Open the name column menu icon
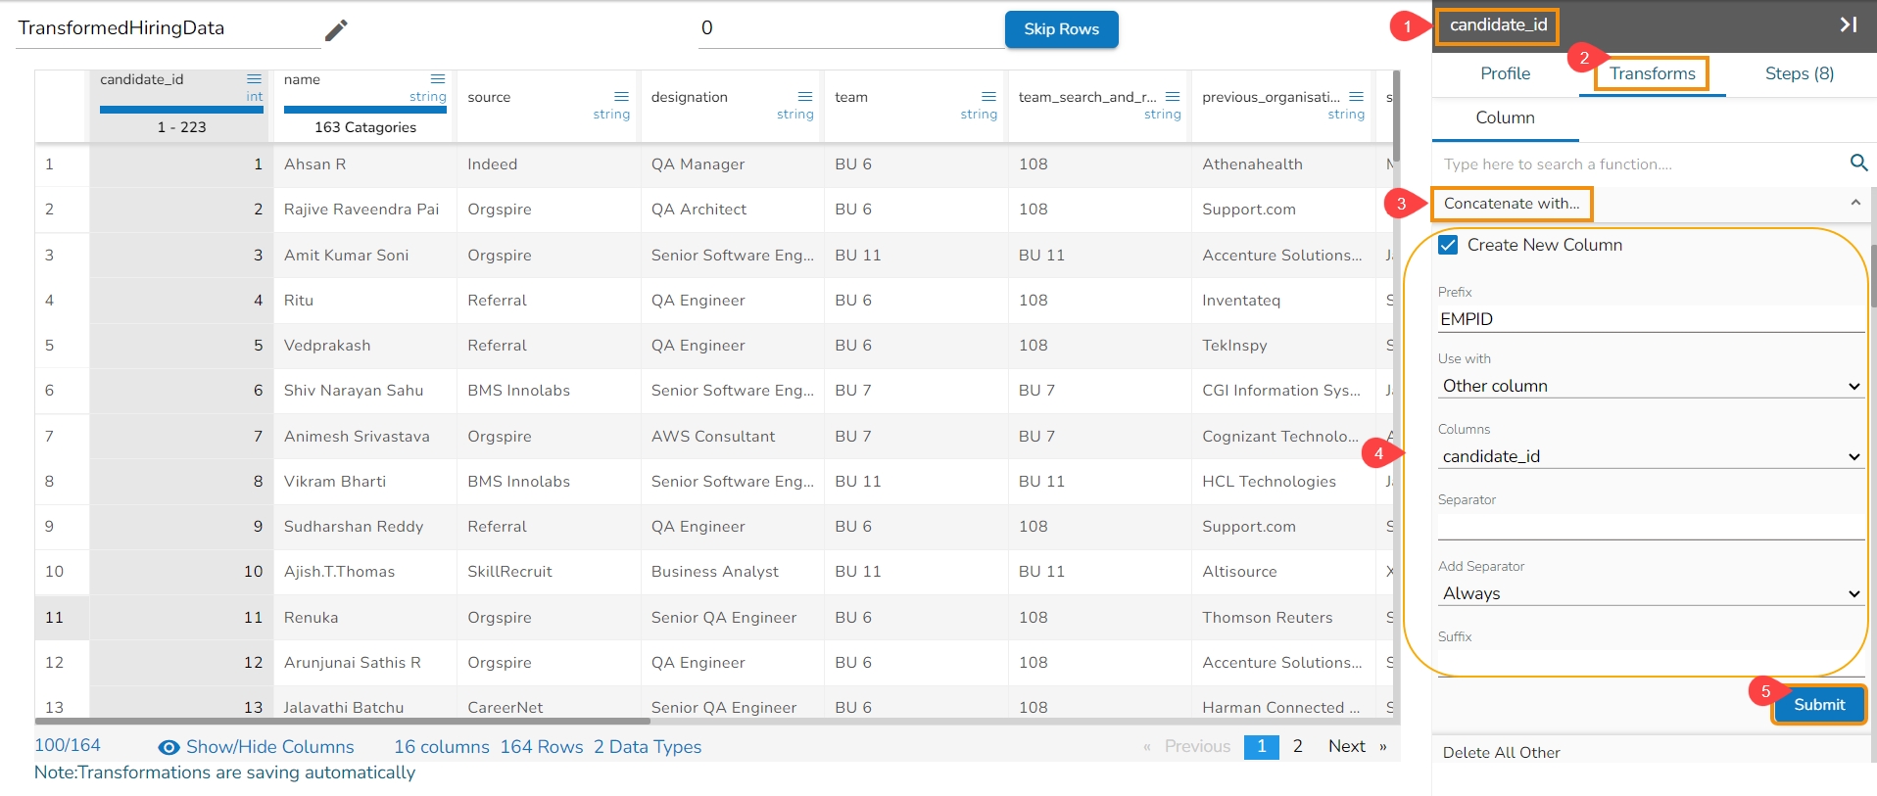The height and width of the screenshot is (796, 1877). [x=438, y=79]
